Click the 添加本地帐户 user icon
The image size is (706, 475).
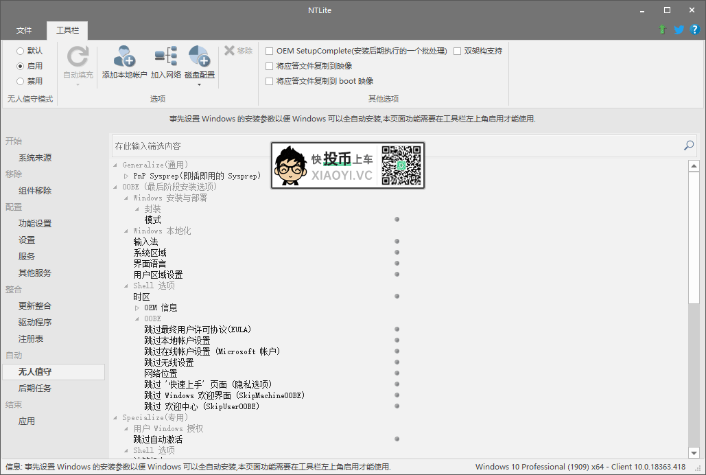coord(124,57)
